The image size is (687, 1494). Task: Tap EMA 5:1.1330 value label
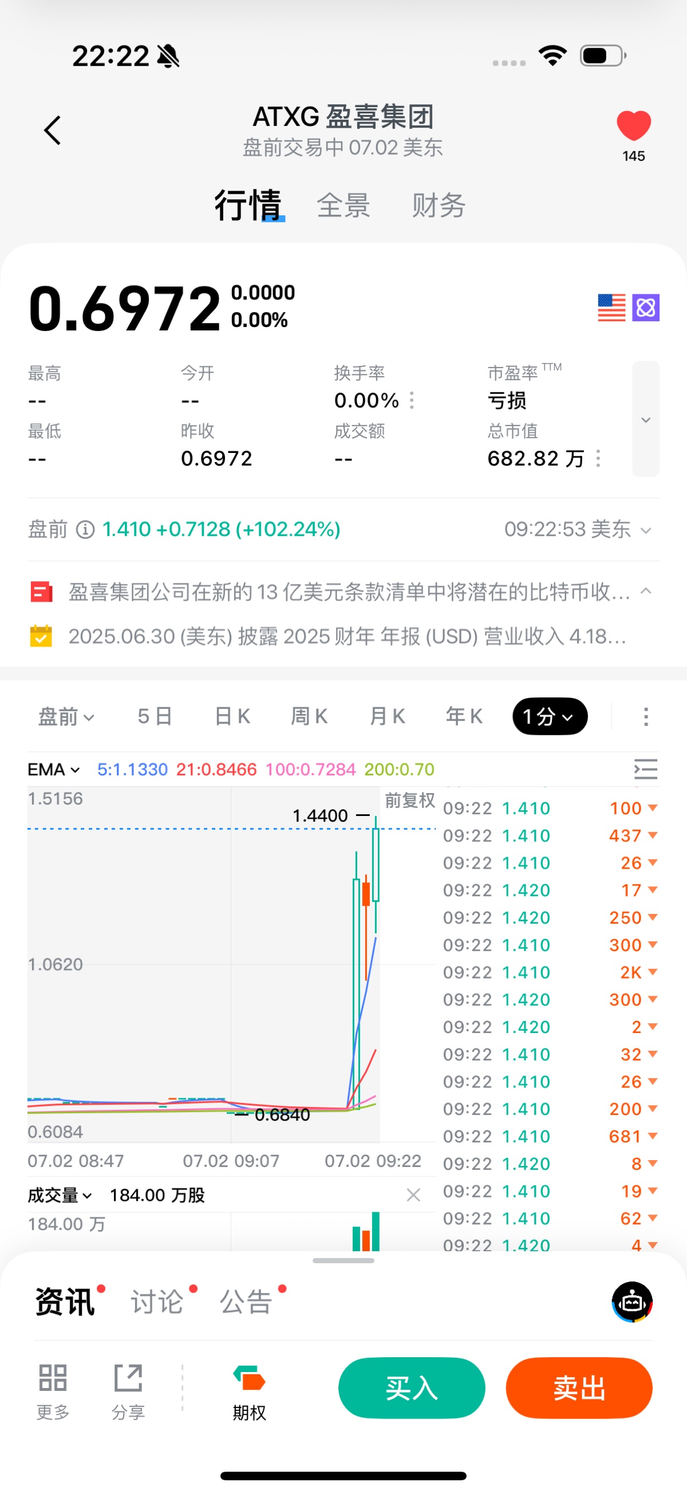coord(132,769)
